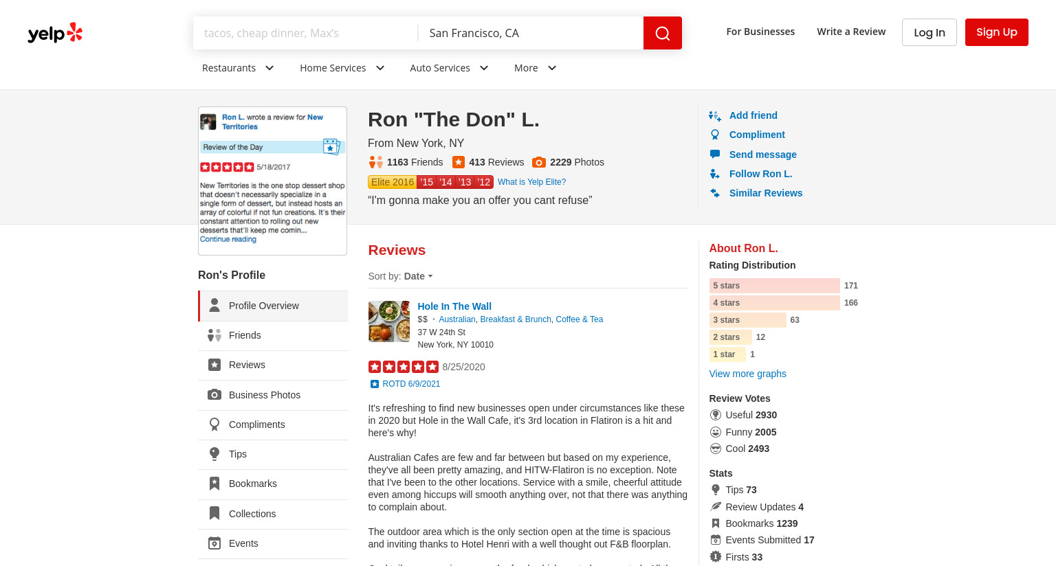Click the person icon in Profile Overview
The height and width of the screenshot is (566, 1056).
click(214, 305)
